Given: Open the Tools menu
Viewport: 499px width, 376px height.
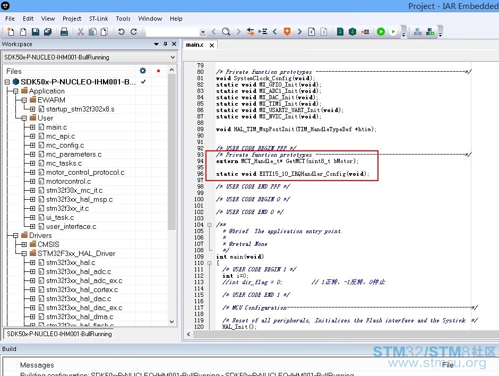Looking at the screenshot, I should point(123,19).
